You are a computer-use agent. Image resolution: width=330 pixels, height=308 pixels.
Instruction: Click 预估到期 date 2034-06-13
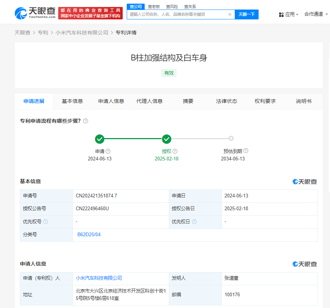[x=233, y=159]
